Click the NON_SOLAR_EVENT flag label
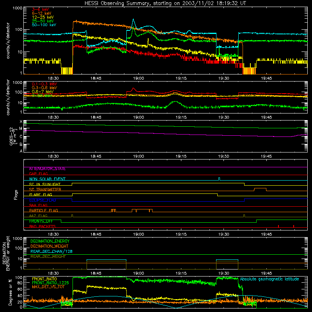 (x=47, y=179)
